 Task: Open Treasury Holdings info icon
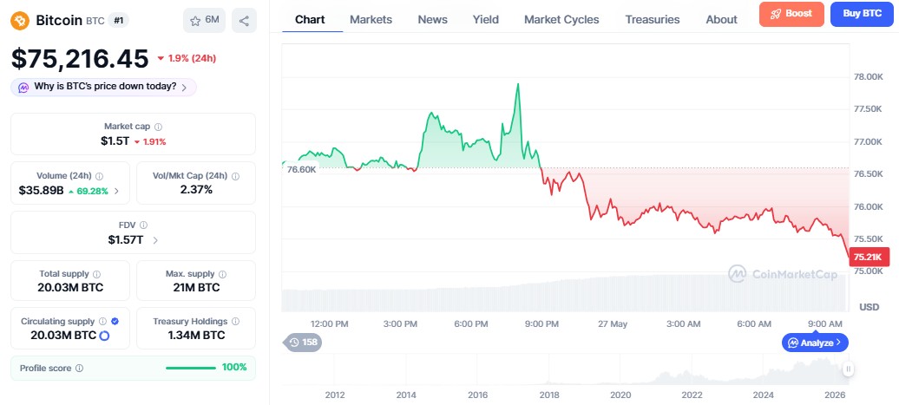click(236, 322)
